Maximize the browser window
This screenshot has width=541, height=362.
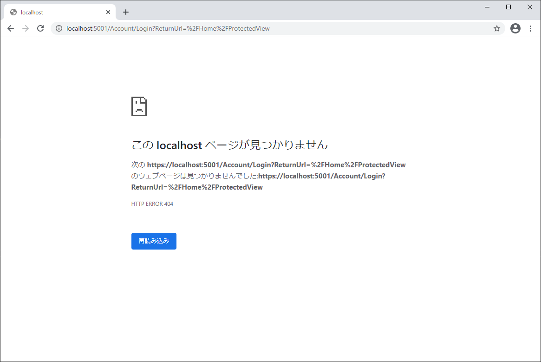pyautogui.click(x=508, y=7)
